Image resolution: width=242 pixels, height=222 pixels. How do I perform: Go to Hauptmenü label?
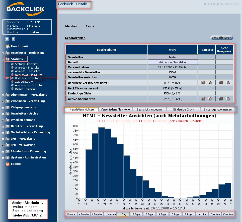click(x=19, y=46)
